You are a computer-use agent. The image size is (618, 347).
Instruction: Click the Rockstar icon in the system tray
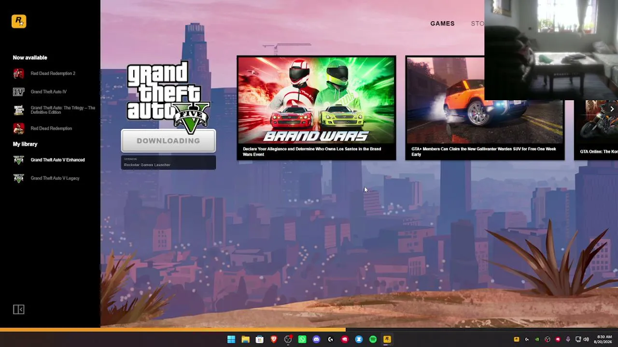coord(517,339)
